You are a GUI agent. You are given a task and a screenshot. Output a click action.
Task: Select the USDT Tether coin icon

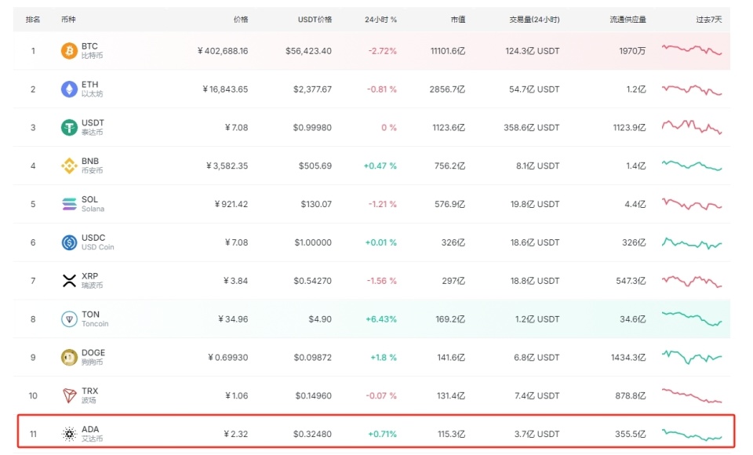(x=69, y=127)
